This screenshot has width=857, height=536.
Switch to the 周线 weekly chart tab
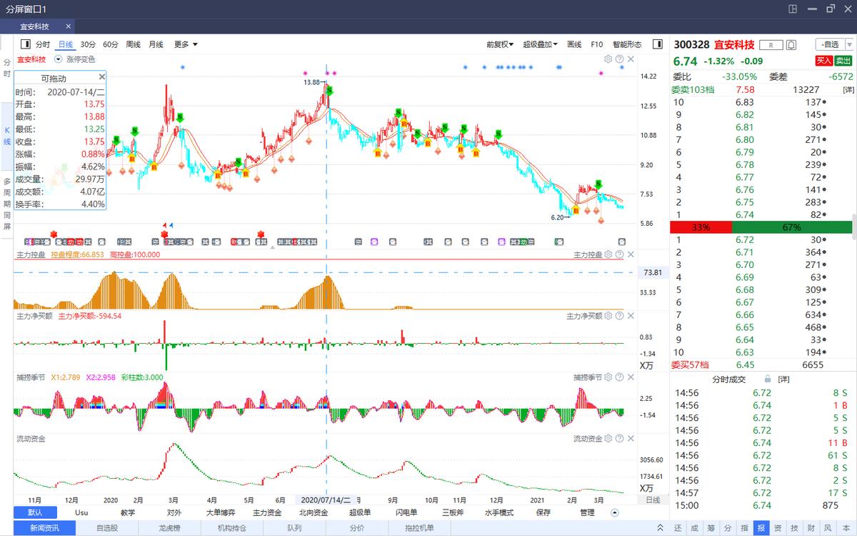[x=134, y=44]
